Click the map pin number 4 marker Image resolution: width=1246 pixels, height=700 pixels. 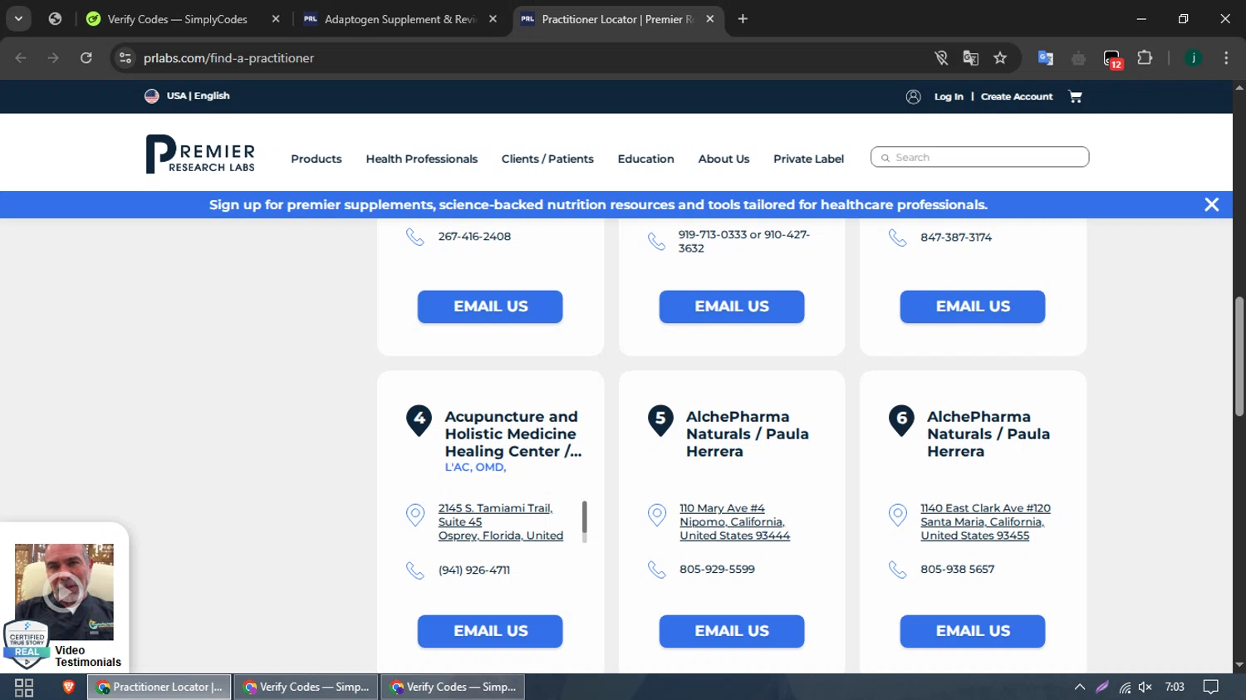419,419
